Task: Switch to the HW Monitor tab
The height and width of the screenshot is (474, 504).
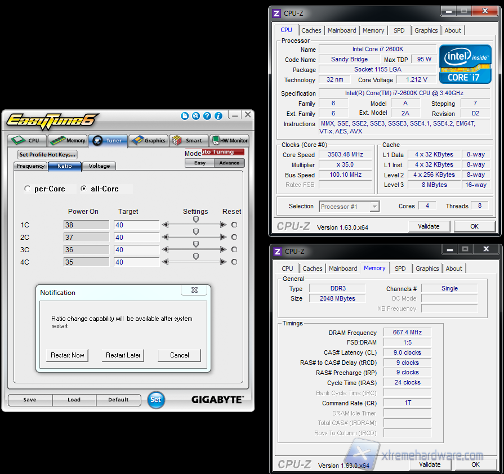Action: tap(230, 141)
